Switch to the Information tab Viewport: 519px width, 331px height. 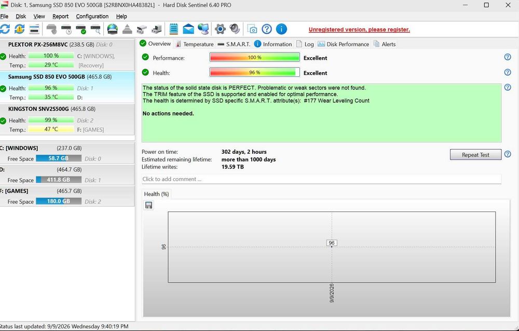click(273, 44)
